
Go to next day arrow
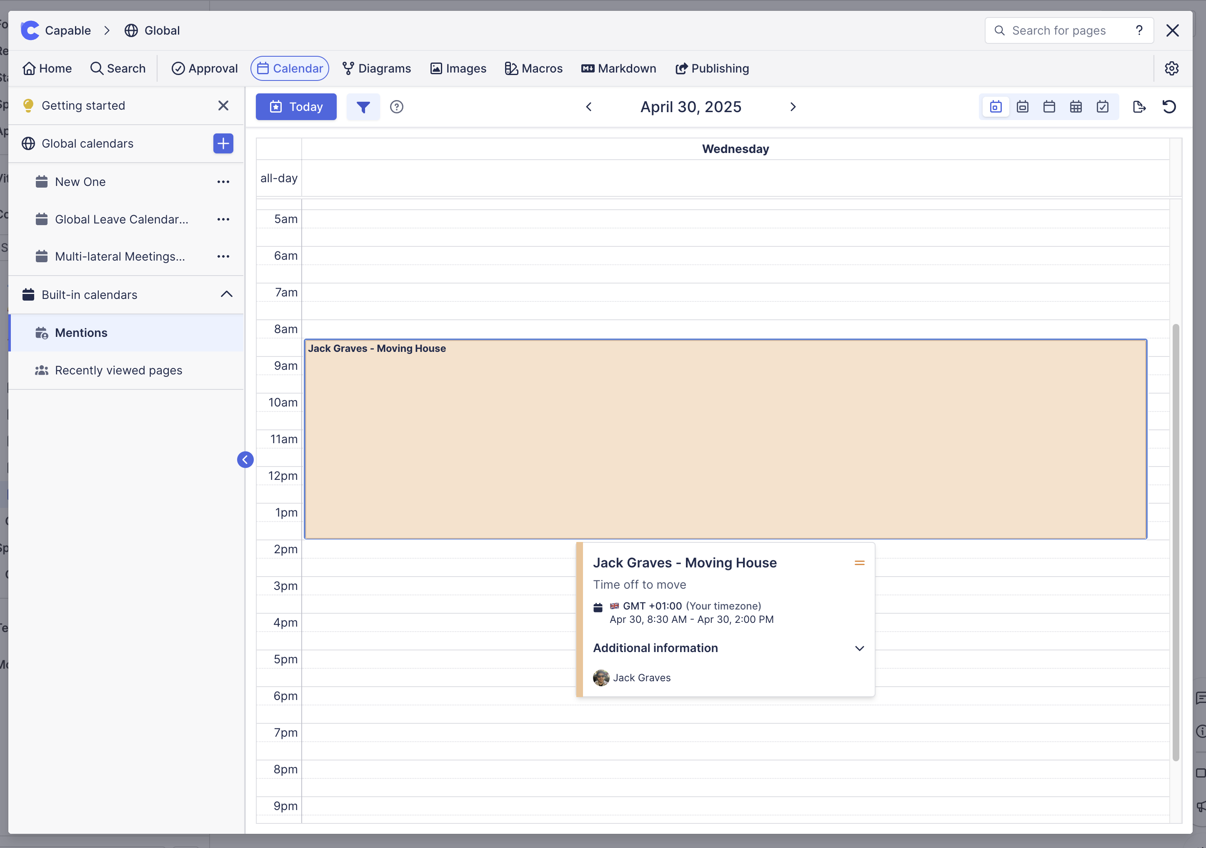[793, 107]
